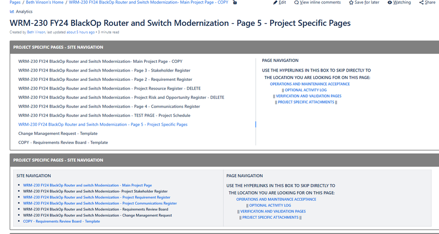Click Change Management Request bullet text
Screen dimensions: 439x234
pyautogui.click(x=97, y=215)
